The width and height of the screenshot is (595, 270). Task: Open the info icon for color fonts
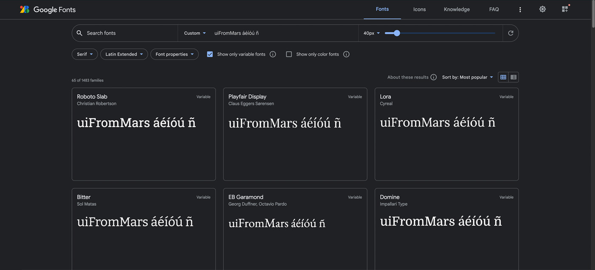pos(346,54)
